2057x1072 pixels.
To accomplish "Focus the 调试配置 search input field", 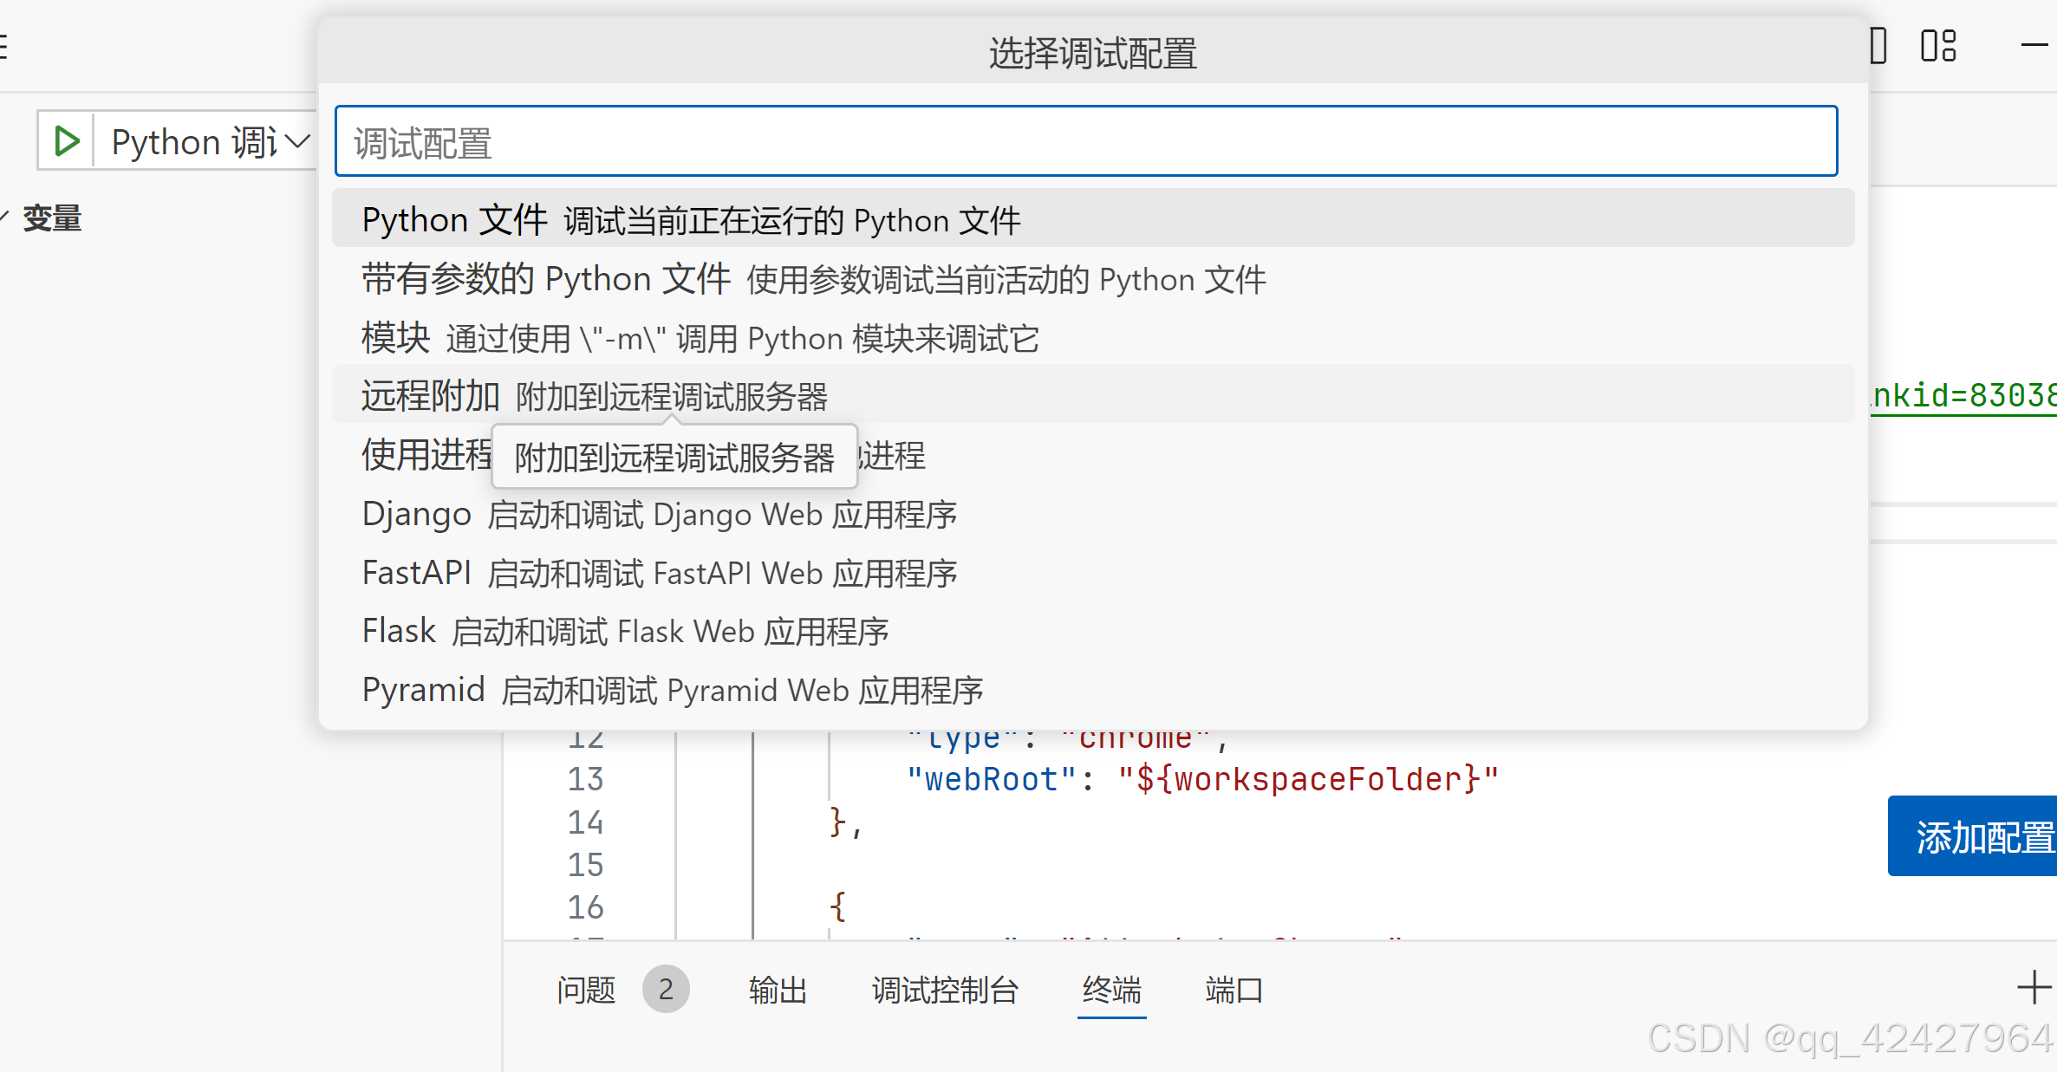I will [x=1085, y=142].
